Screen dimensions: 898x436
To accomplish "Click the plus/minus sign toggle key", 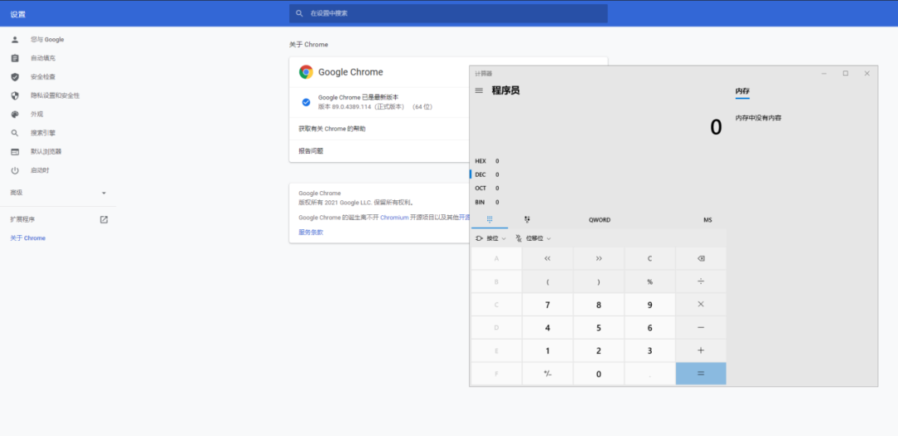I will (x=547, y=374).
